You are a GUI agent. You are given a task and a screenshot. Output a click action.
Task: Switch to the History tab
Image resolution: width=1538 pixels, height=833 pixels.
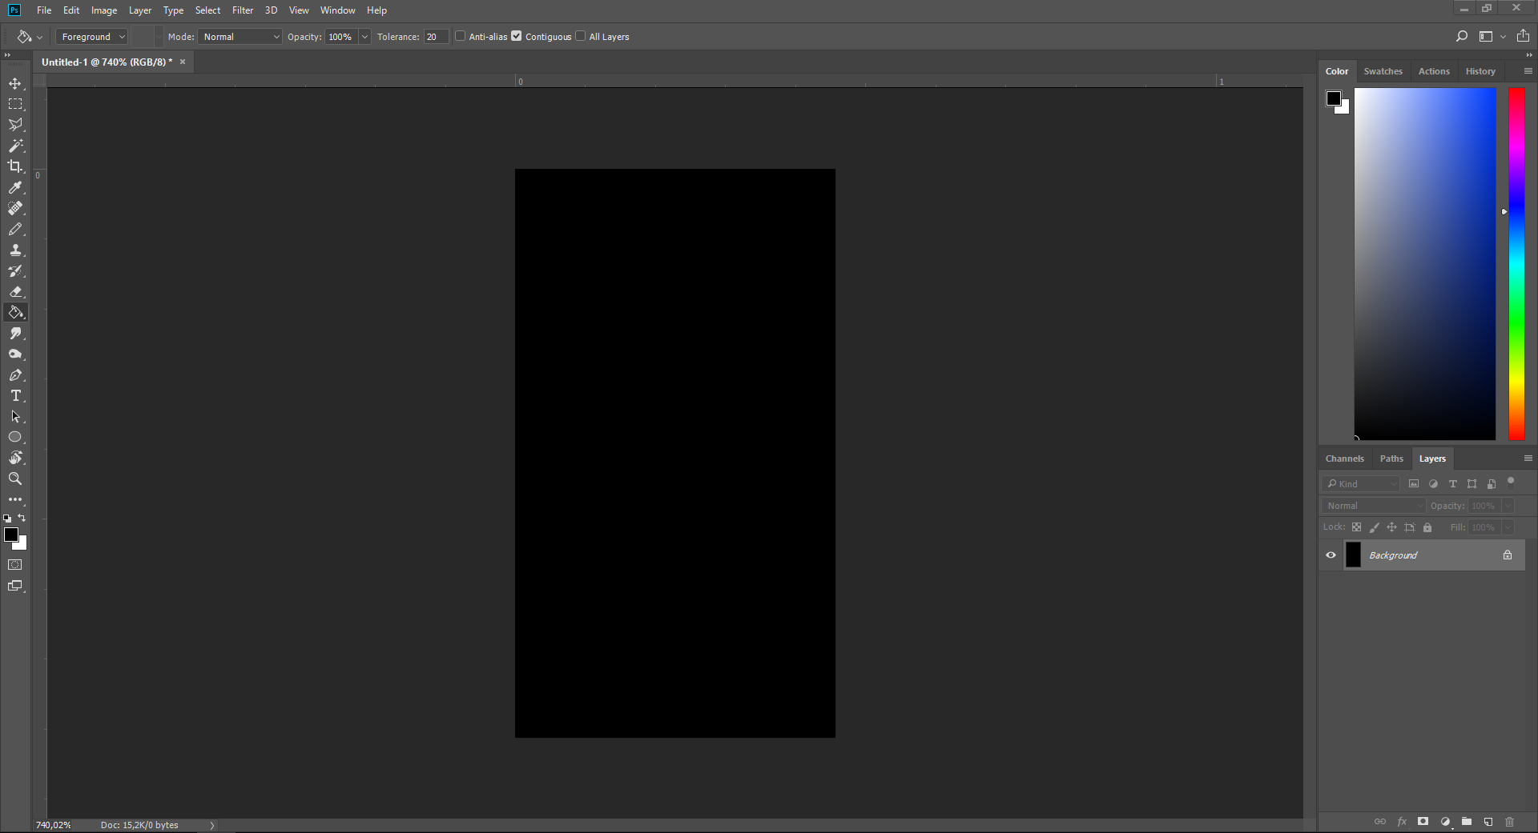1480,71
